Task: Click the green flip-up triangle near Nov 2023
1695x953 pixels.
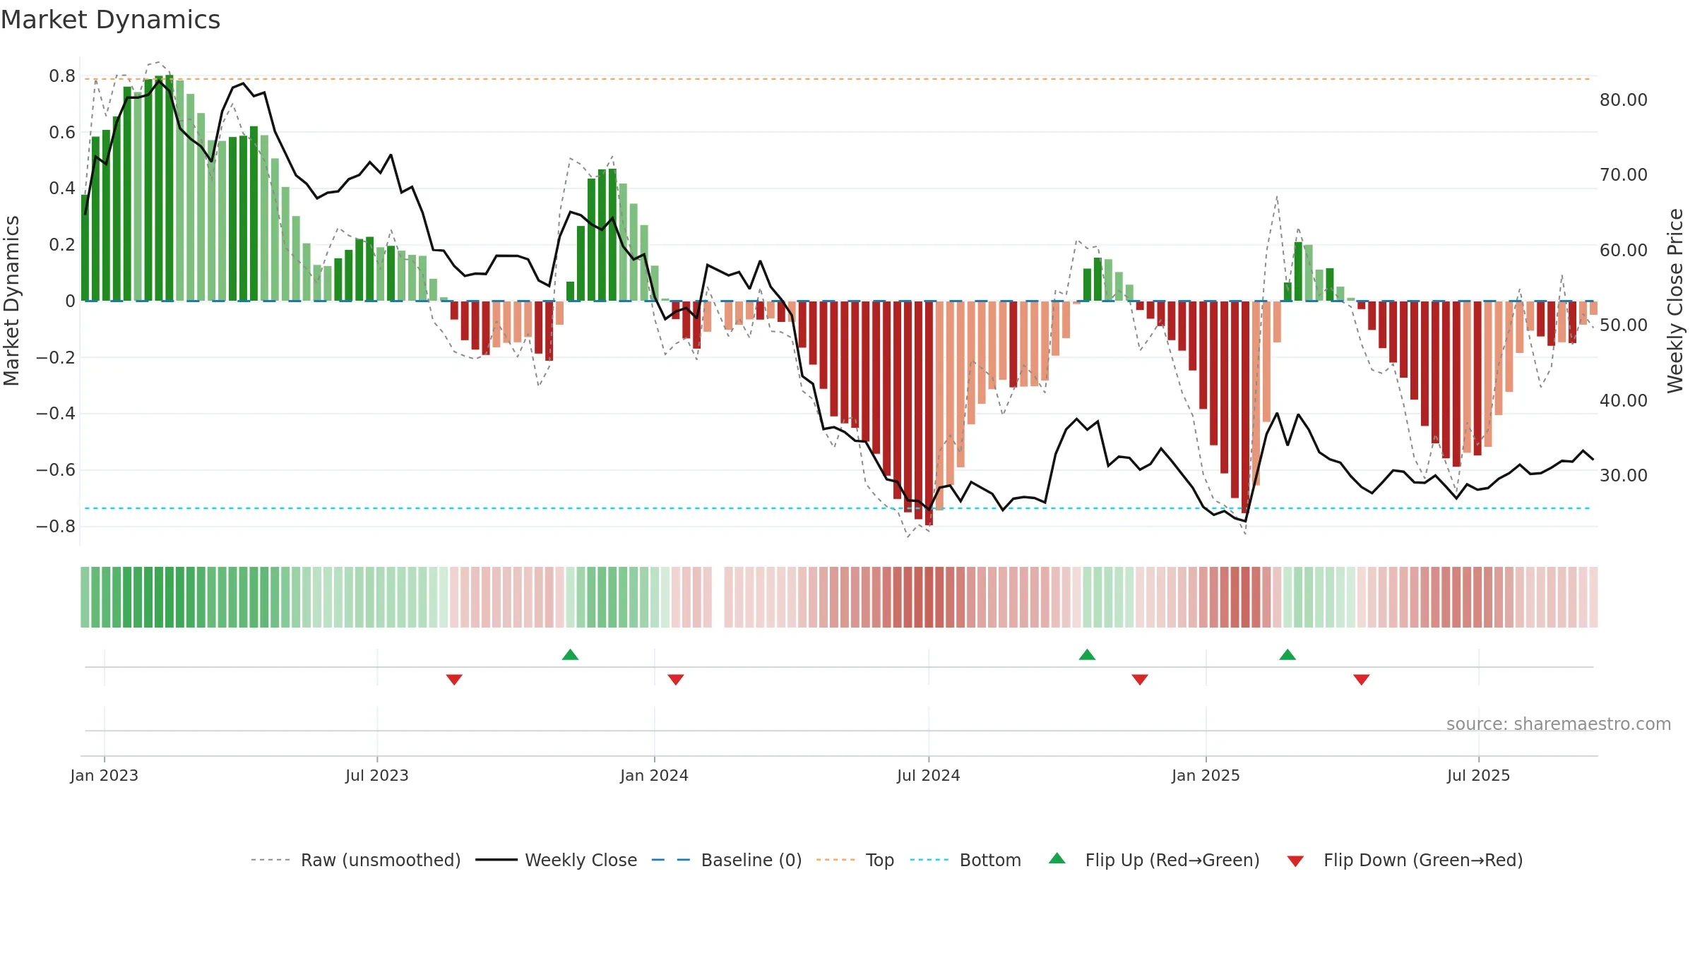Action: (570, 654)
